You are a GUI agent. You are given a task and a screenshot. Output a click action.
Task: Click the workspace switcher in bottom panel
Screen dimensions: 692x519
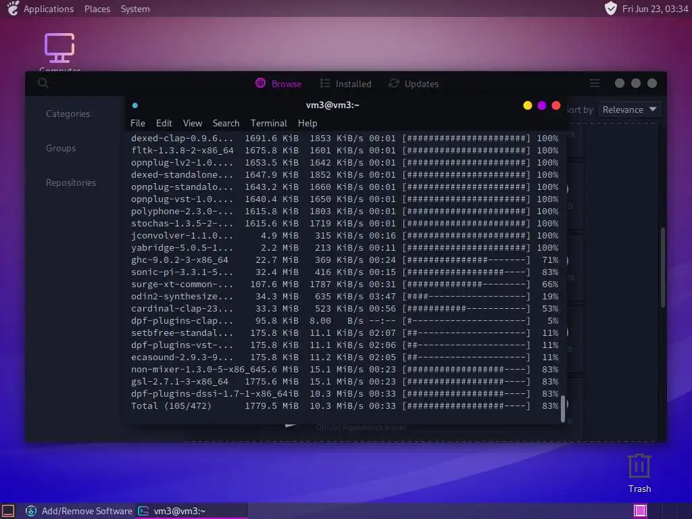click(x=640, y=511)
